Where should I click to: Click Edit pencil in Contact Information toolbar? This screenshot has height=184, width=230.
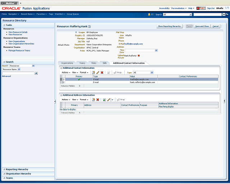click(x=98, y=73)
